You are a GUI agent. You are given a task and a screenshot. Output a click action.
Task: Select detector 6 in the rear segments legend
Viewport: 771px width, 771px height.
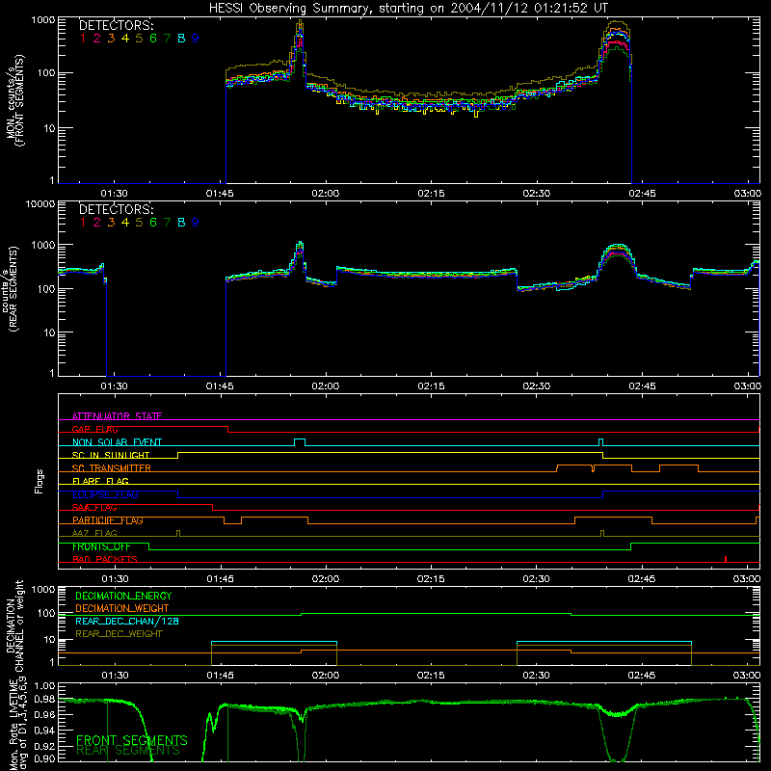153,223
